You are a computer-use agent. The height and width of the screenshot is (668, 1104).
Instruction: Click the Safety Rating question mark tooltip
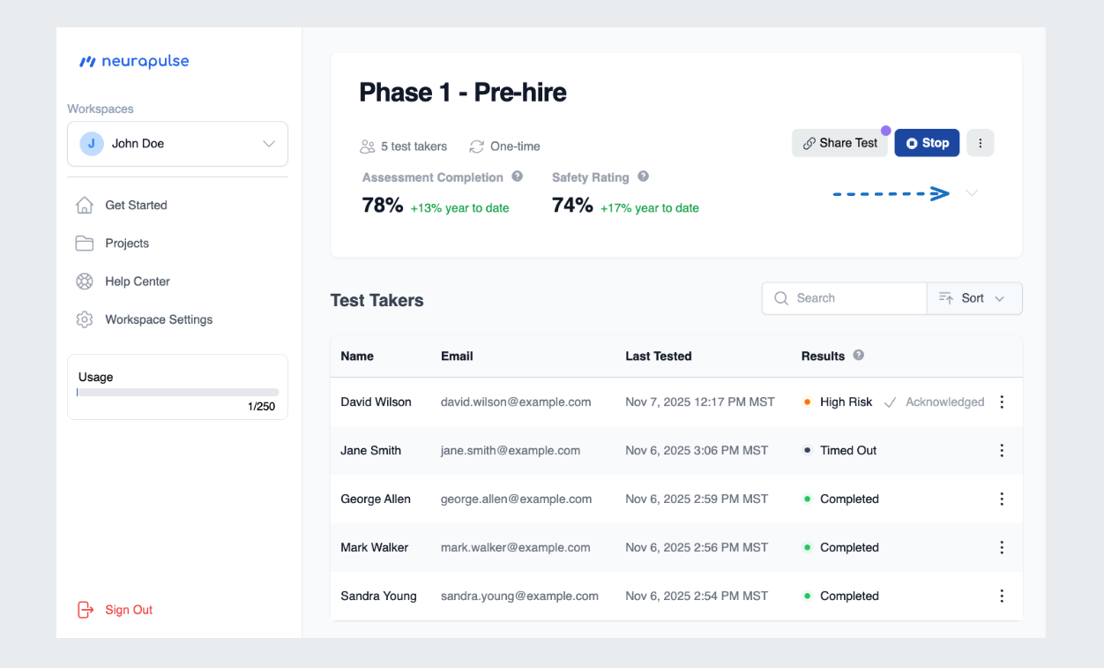coord(643,176)
